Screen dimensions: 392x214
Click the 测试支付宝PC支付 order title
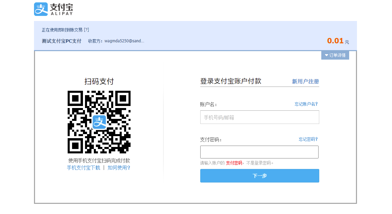point(62,41)
